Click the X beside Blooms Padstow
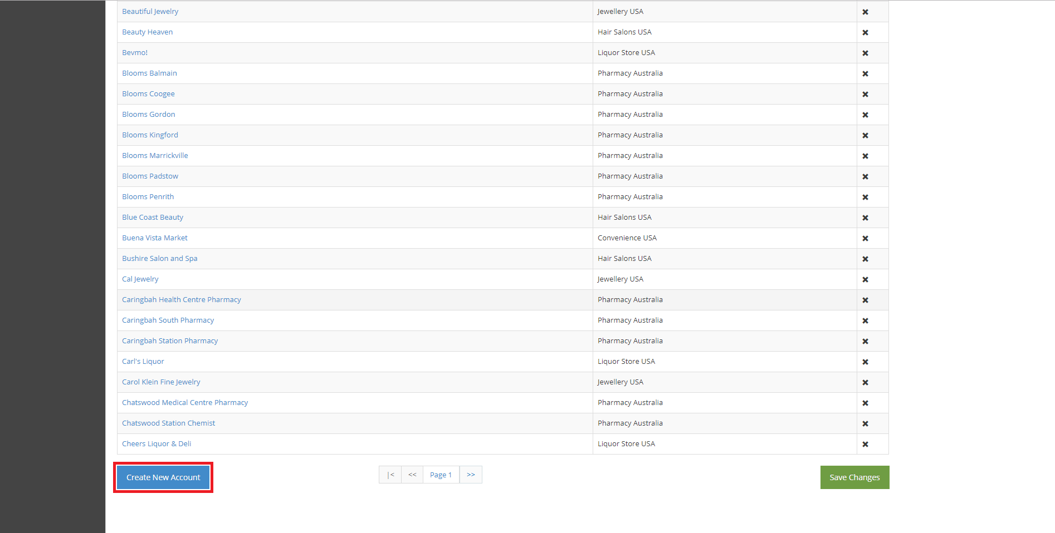 click(x=865, y=176)
